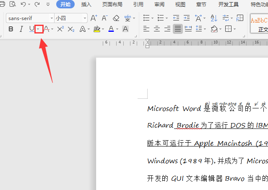Sort text with A-Z icon
268x190 pixels.
[214, 18]
